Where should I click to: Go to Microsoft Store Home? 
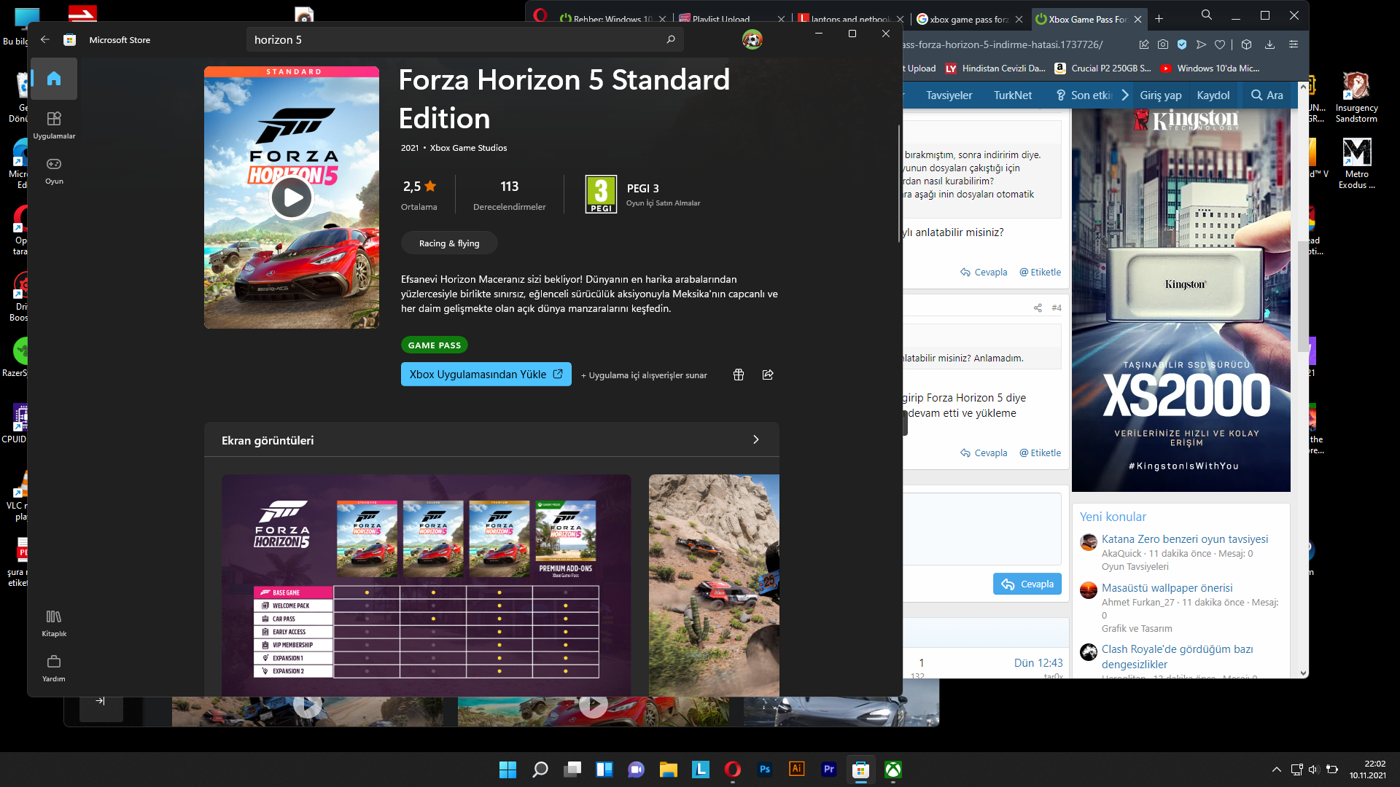(54, 79)
